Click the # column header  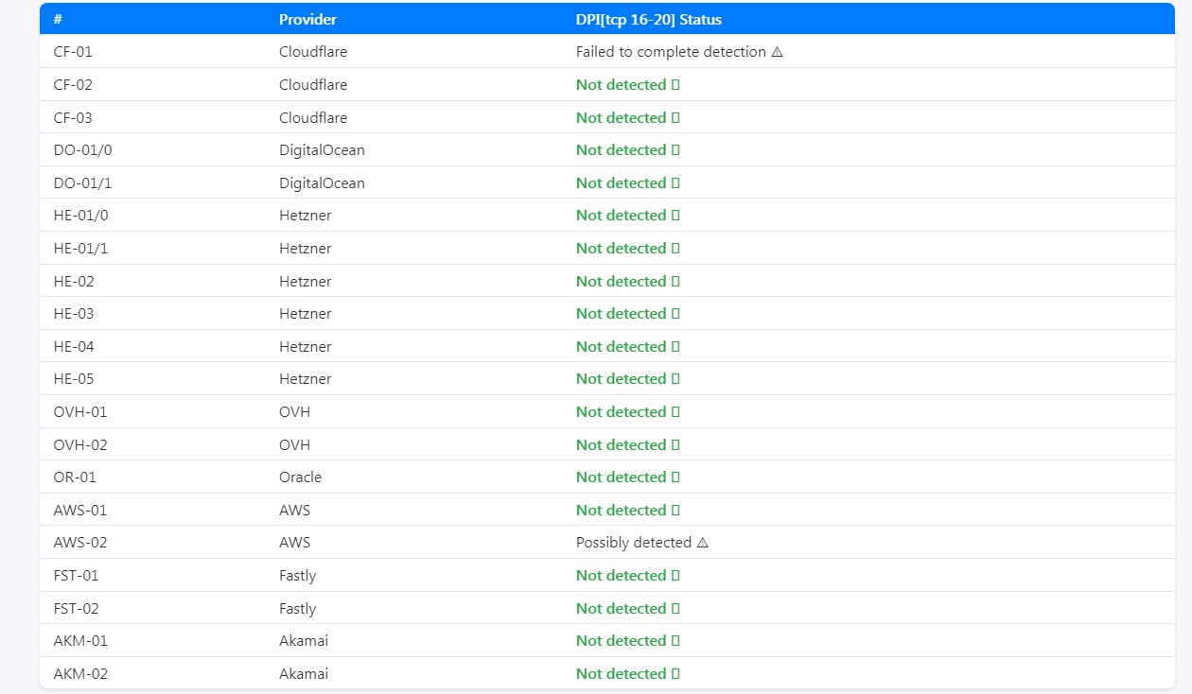click(x=58, y=19)
